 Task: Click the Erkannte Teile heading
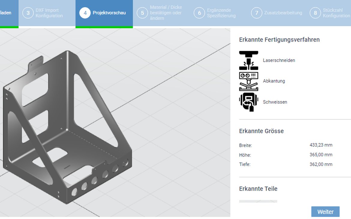[x=258, y=189]
